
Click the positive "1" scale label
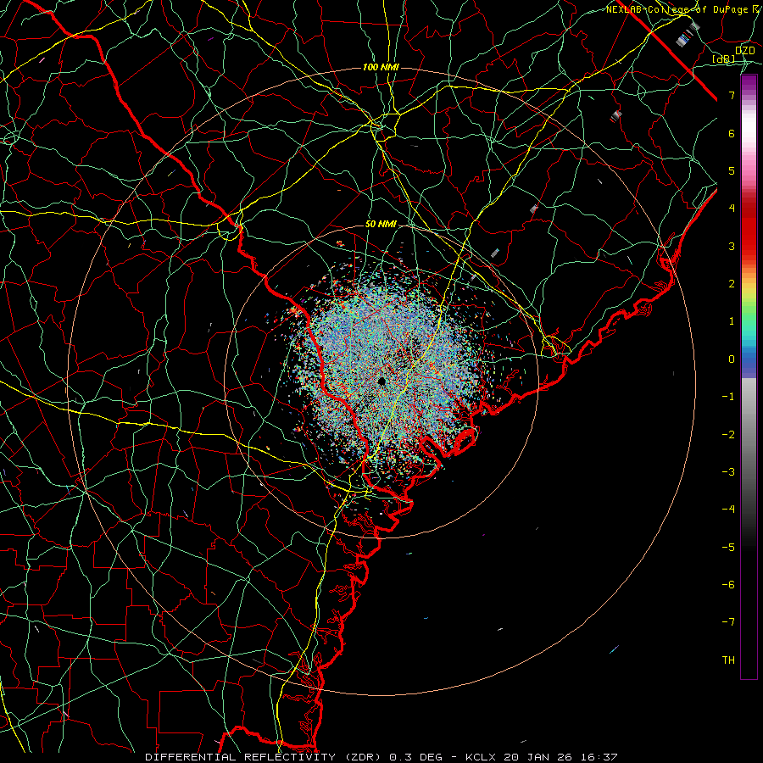[732, 321]
